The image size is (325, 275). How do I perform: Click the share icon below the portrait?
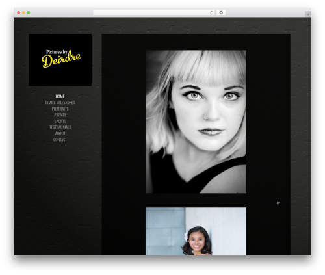pos(278,203)
